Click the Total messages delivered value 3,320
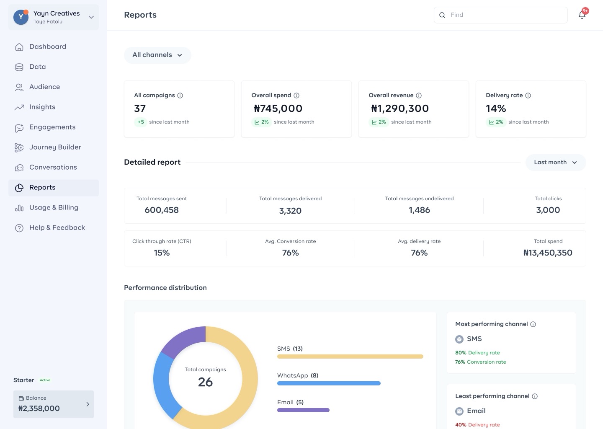Image resolution: width=603 pixels, height=429 pixels. (x=290, y=211)
